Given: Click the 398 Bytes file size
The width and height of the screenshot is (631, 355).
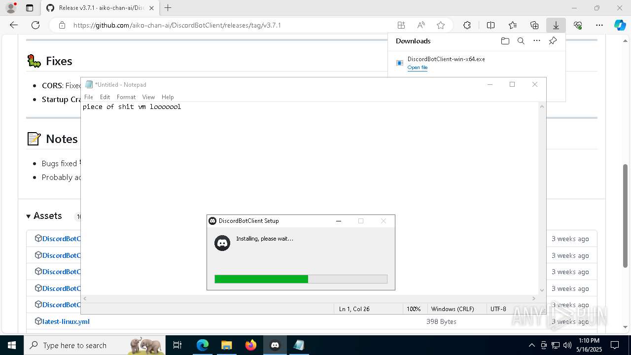Looking at the screenshot, I should 441,321.
